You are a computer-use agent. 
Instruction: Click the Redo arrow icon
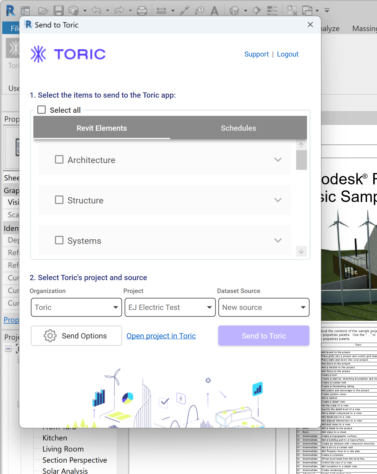[x=119, y=10]
